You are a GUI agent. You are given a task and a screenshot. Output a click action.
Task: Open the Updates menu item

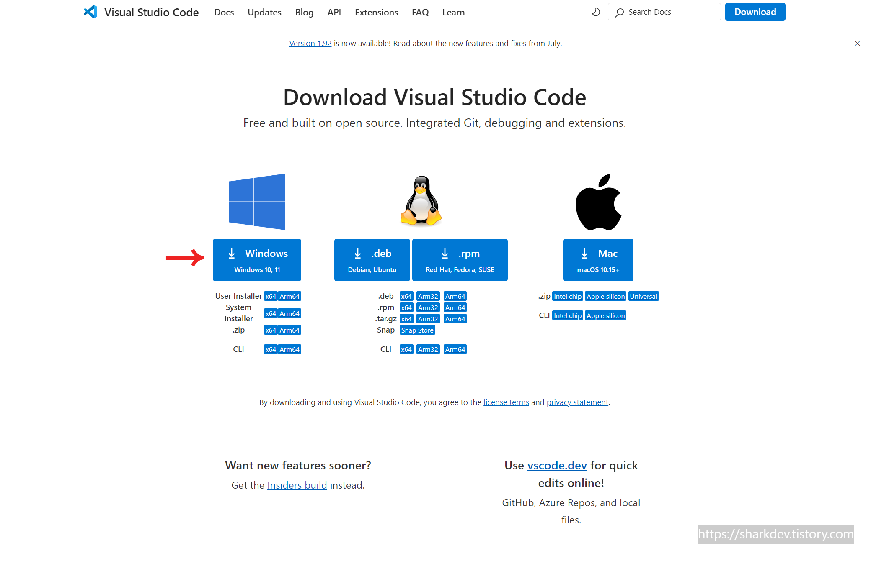coord(264,12)
